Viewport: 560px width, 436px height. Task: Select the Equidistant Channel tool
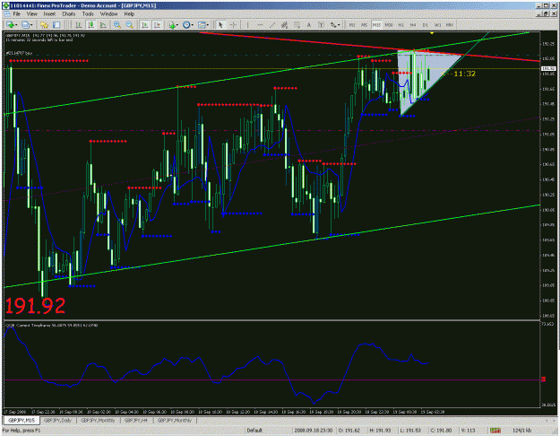(x=284, y=25)
